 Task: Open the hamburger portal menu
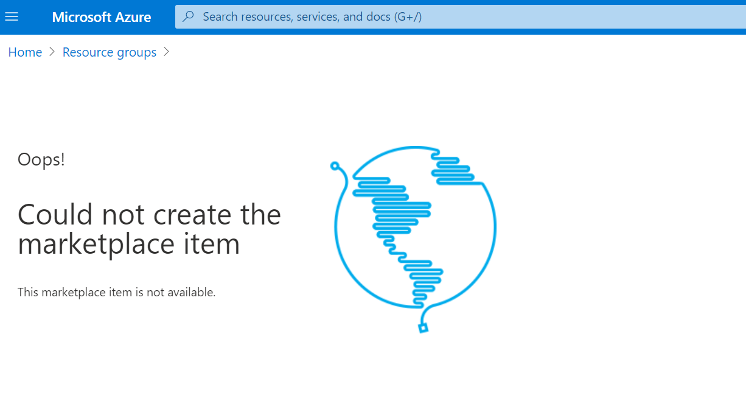tap(12, 16)
